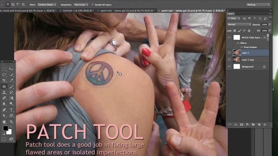Switch to Untitled-1 document tab

78,10
